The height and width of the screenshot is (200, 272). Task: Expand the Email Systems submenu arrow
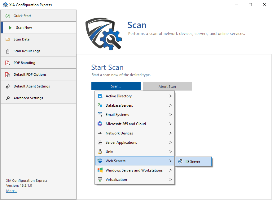(x=170, y=114)
